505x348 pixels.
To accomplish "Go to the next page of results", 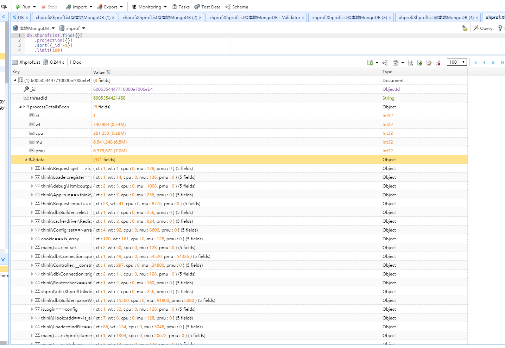I will point(493,63).
